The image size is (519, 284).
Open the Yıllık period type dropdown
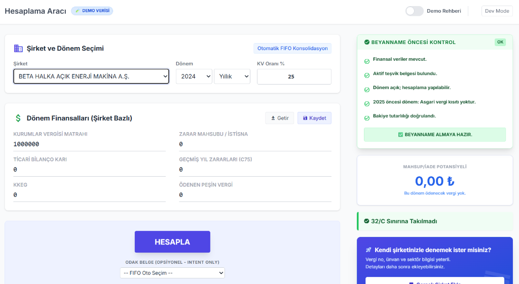(x=232, y=76)
